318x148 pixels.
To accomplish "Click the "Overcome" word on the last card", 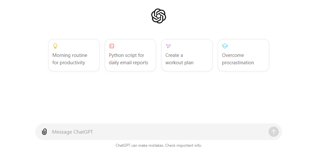I will click(x=233, y=55).
